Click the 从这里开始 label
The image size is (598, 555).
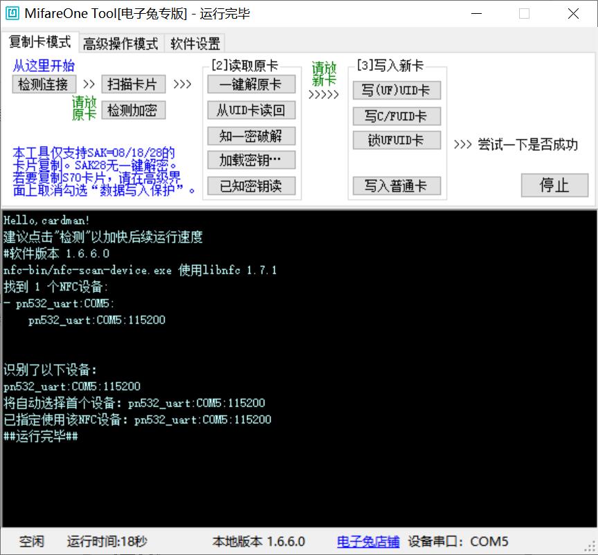(x=44, y=66)
